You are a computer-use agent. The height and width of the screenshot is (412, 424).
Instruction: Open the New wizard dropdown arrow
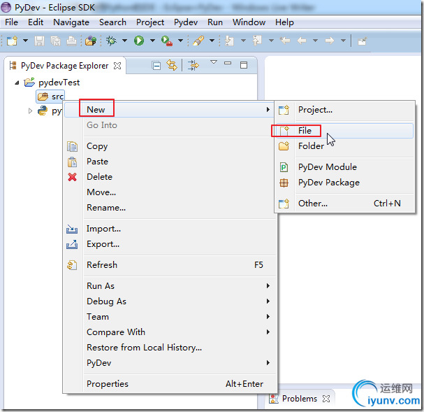(25, 41)
